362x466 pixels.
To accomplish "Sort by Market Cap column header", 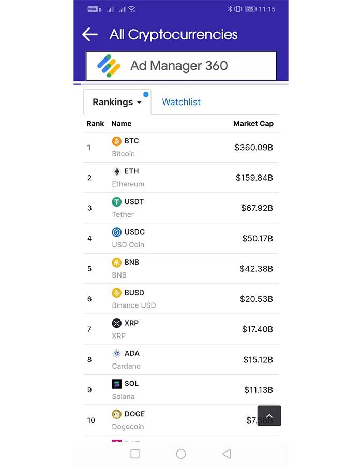I will [253, 124].
